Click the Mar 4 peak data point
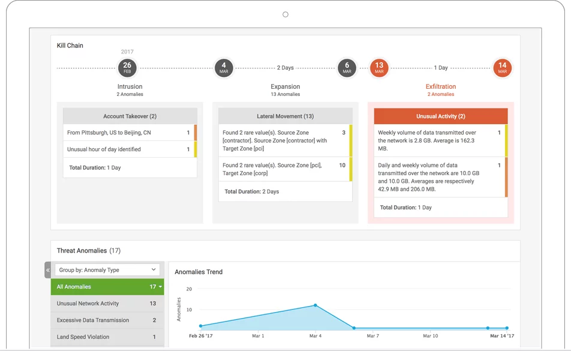 pyautogui.click(x=315, y=305)
